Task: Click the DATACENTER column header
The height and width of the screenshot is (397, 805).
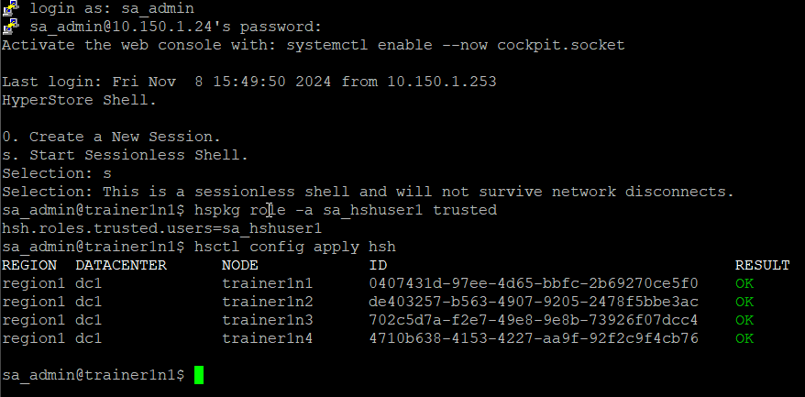Action: click(x=121, y=265)
